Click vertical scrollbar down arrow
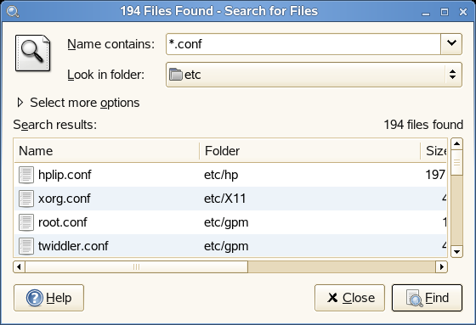The image size is (476, 325). tap(456, 252)
